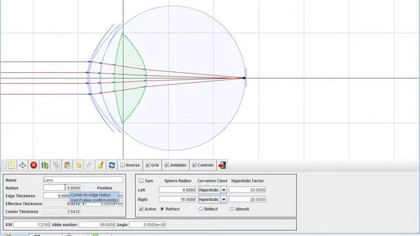
Task: Click the Abbe number field 59.0000
Action: point(97,225)
